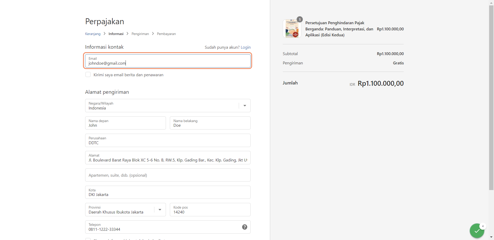The width and height of the screenshot is (494, 240).
Task: Select the Informasi breadcrumb step
Action: [x=116, y=34]
